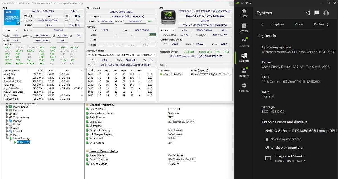Select the Ports tree item label

click(16, 135)
